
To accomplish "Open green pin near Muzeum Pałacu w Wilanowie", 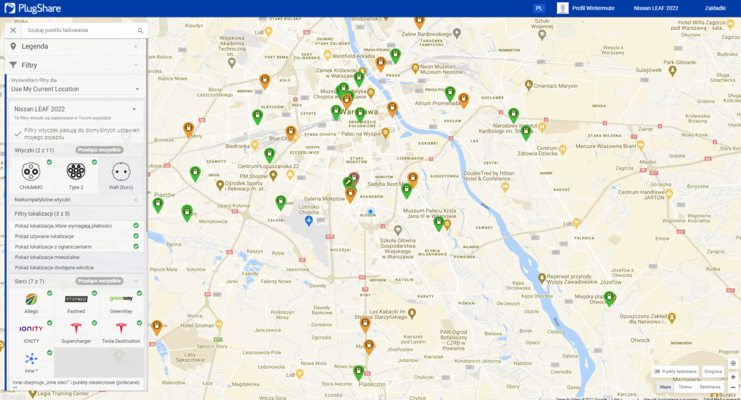I will pos(439,224).
